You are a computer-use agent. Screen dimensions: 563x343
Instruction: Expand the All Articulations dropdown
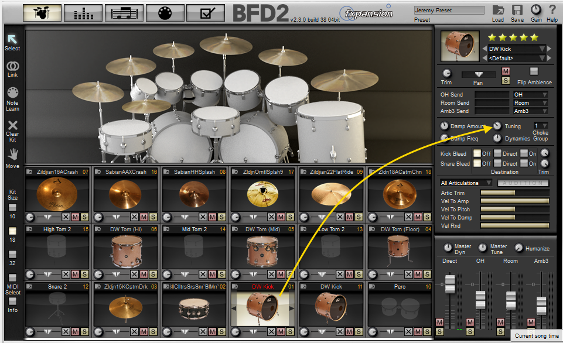[466, 183]
